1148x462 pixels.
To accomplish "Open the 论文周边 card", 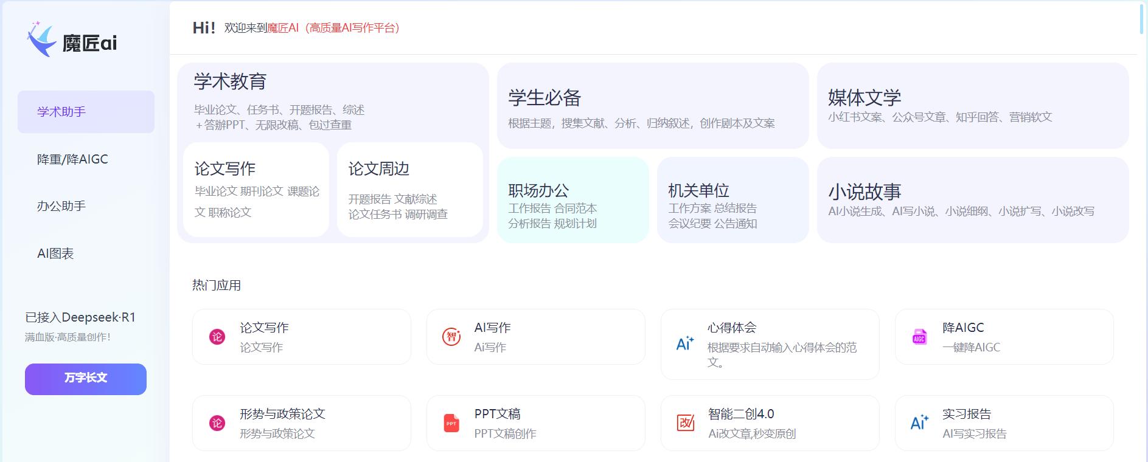I will click(409, 190).
